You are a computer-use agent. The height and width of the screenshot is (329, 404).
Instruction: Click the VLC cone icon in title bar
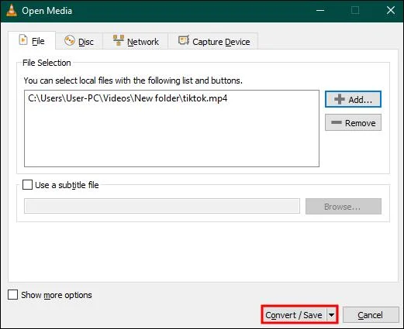point(12,11)
